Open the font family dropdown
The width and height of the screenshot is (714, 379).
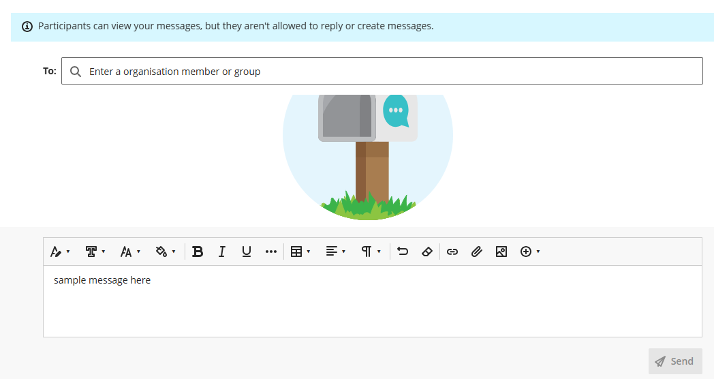pyautogui.click(x=95, y=252)
